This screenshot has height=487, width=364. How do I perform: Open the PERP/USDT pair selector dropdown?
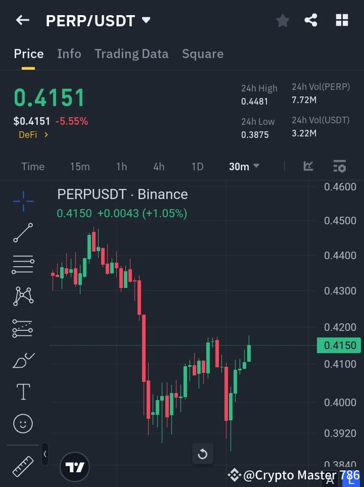coord(146,21)
